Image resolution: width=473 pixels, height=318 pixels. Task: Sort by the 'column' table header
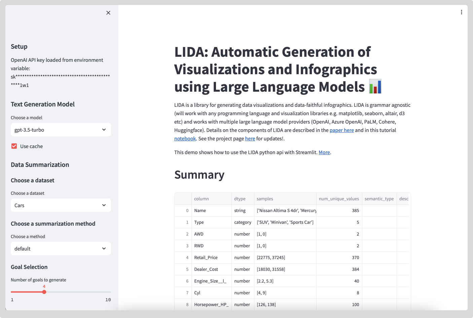point(211,199)
